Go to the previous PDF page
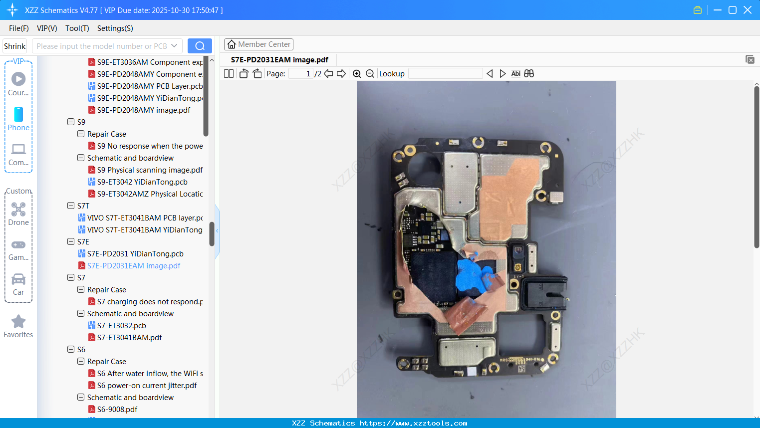 tap(328, 74)
